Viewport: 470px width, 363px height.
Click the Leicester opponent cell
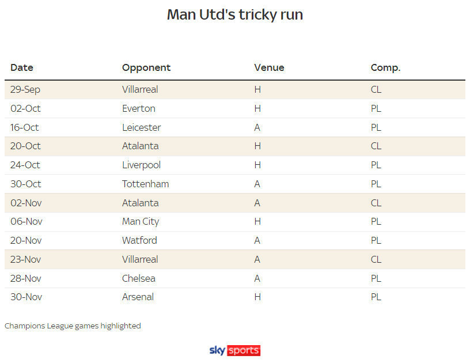142,127
